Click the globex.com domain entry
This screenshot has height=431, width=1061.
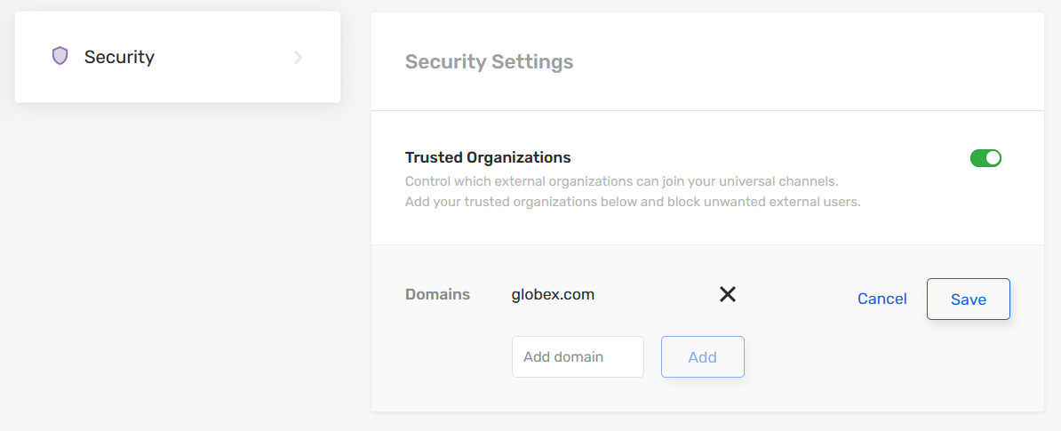553,294
